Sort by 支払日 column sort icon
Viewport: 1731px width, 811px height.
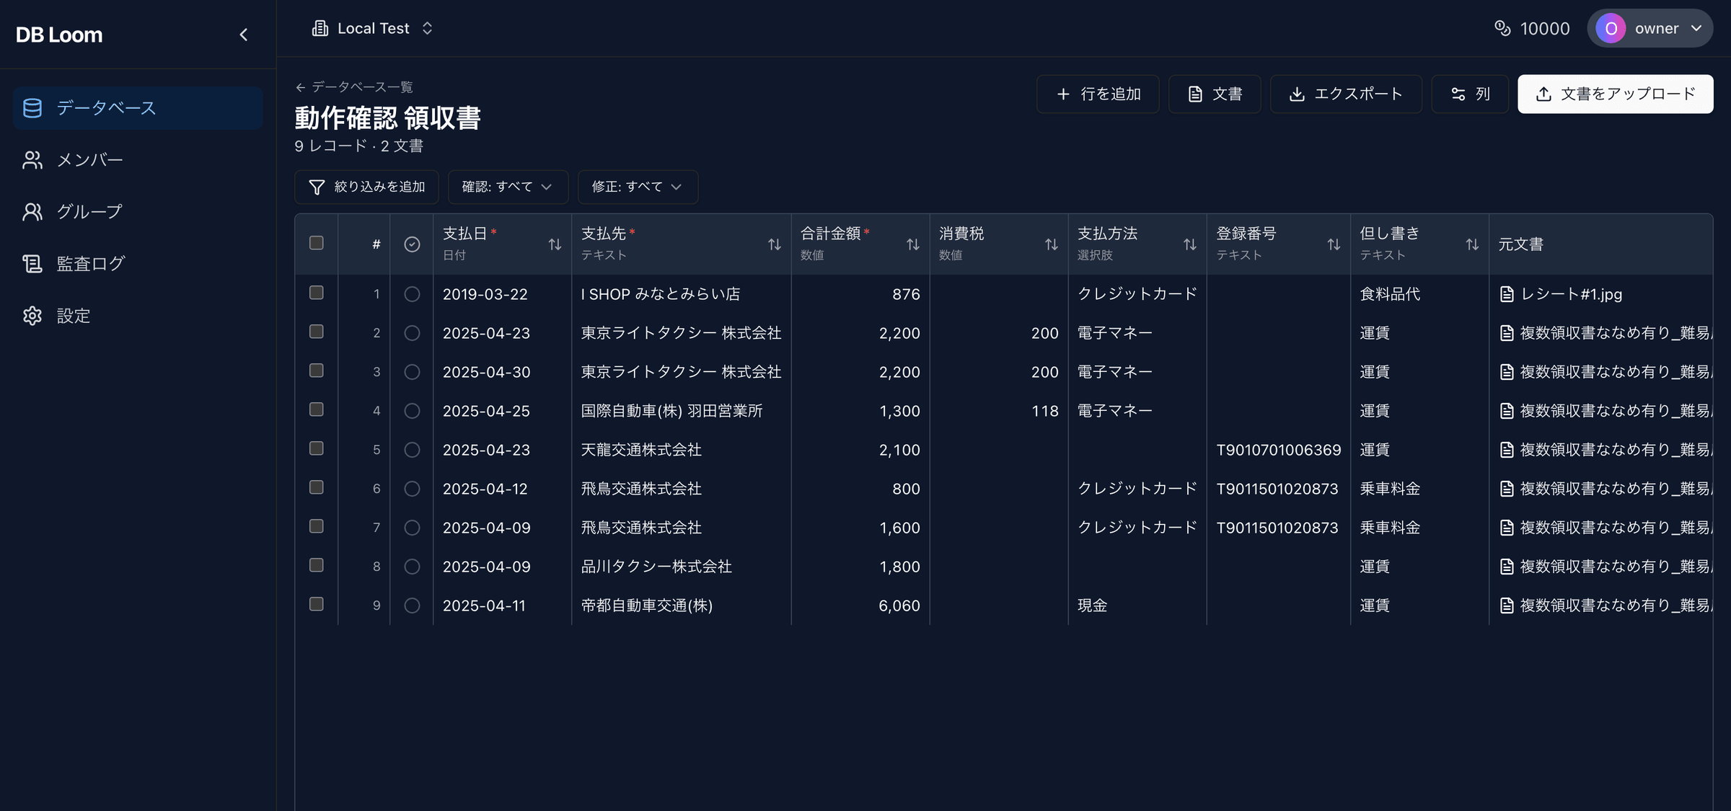pyautogui.click(x=555, y=244)
